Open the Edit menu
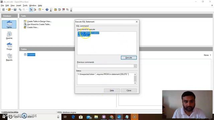This screenshot has height=120, width=214. [x=7, y=5]
